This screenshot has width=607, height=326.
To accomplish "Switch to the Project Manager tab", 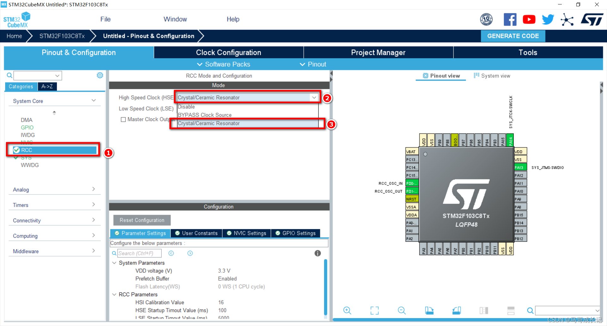I will pyautogui.click(x=378, y=53).
